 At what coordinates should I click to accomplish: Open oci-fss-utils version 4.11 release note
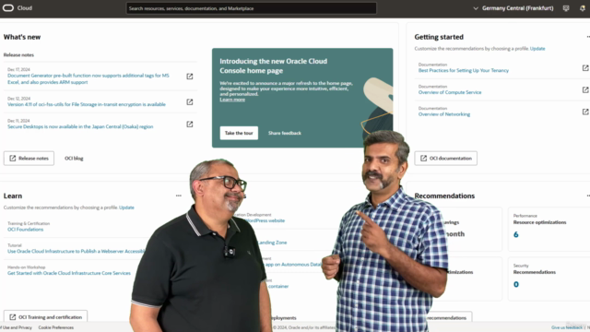coord(86,104)
